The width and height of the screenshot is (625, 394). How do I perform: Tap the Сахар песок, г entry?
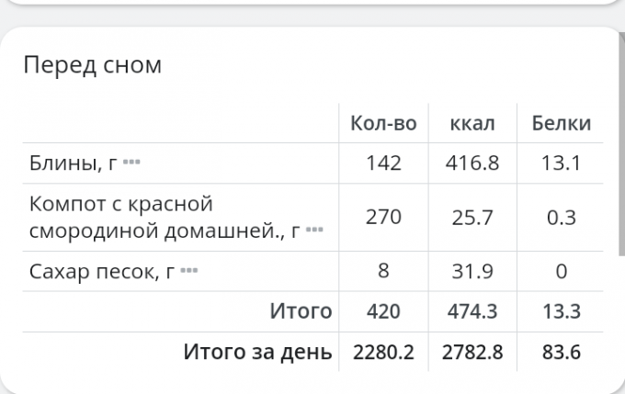click(x=102, y=271)
